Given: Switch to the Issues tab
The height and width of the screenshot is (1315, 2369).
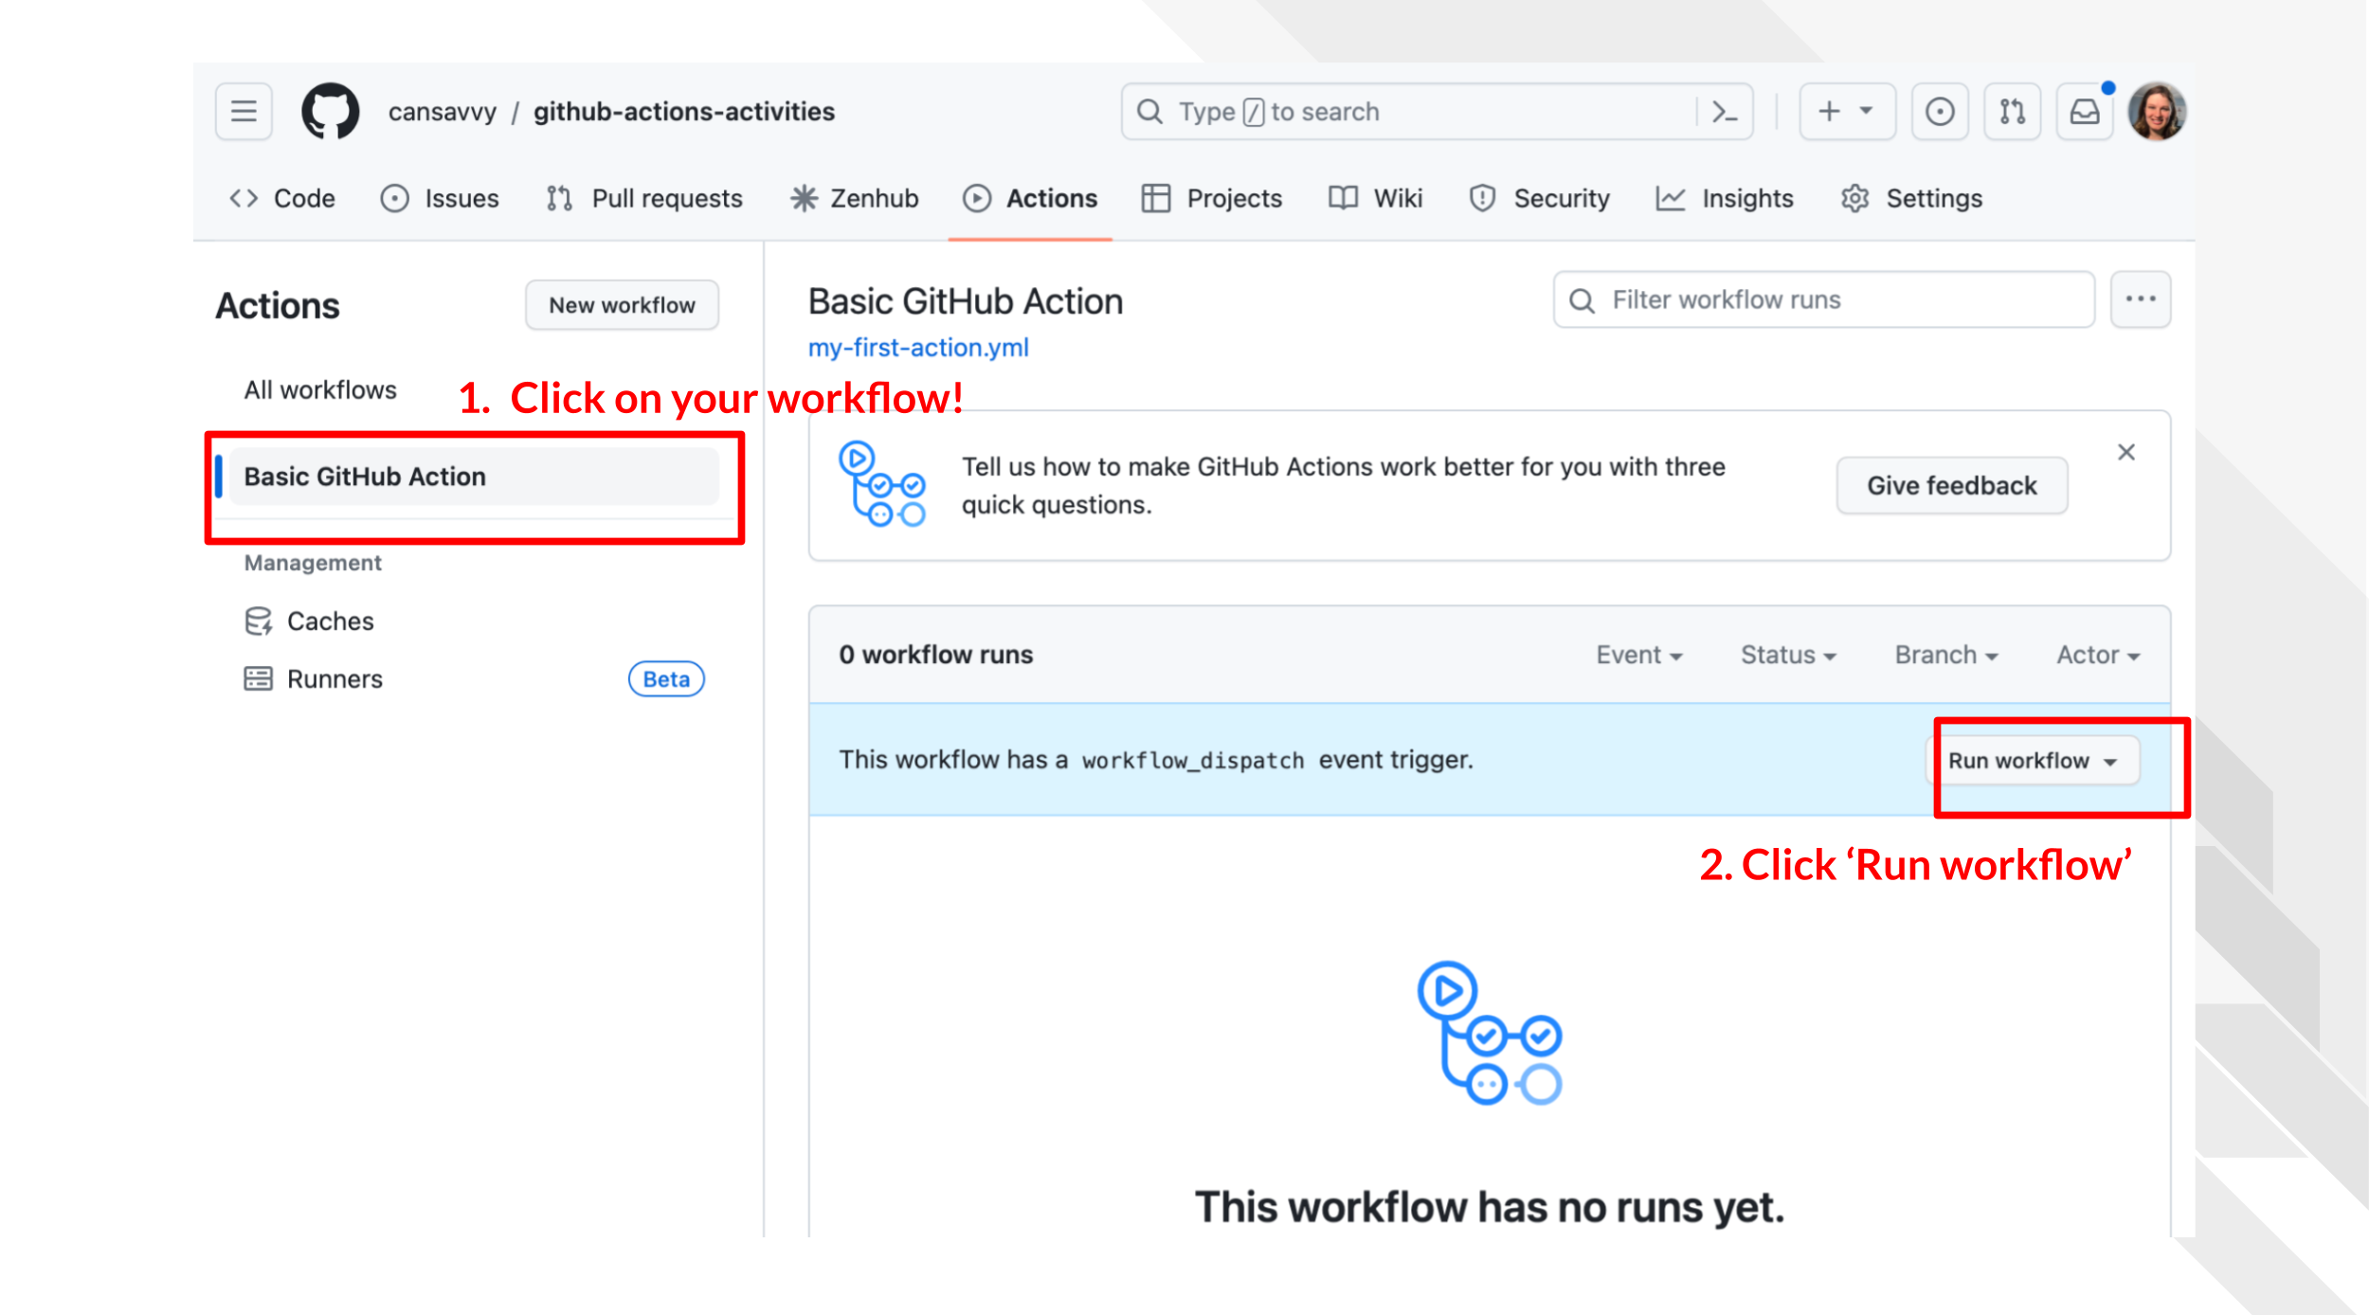Looking at the screenshot, I should [x=440, y=198].
